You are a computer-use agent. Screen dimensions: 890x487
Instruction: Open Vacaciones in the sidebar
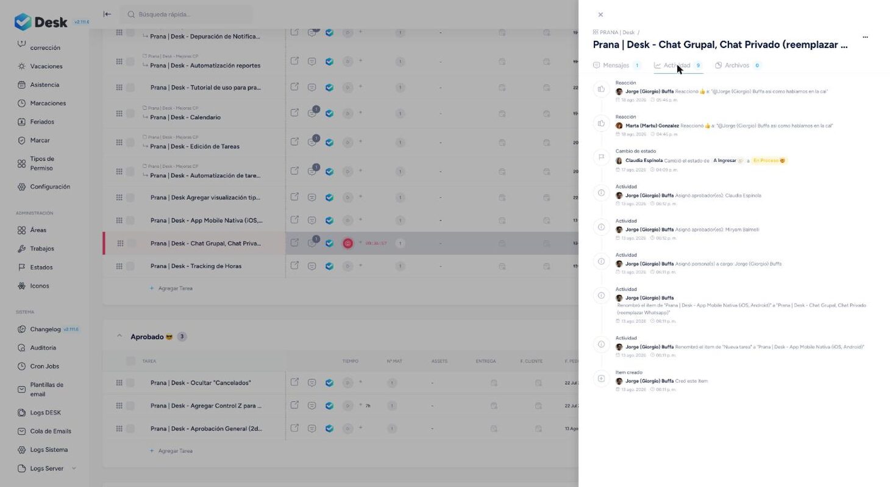coord(46,66)
